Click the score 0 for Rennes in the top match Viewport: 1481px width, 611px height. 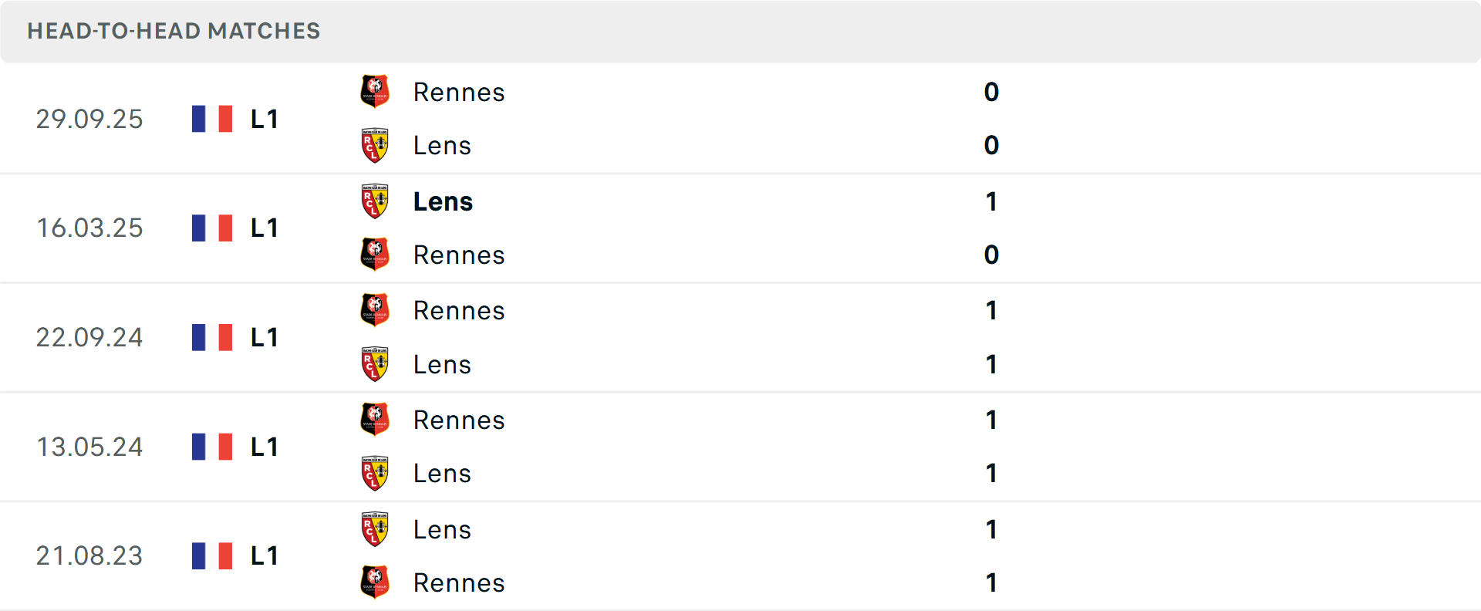pos(991,92)
